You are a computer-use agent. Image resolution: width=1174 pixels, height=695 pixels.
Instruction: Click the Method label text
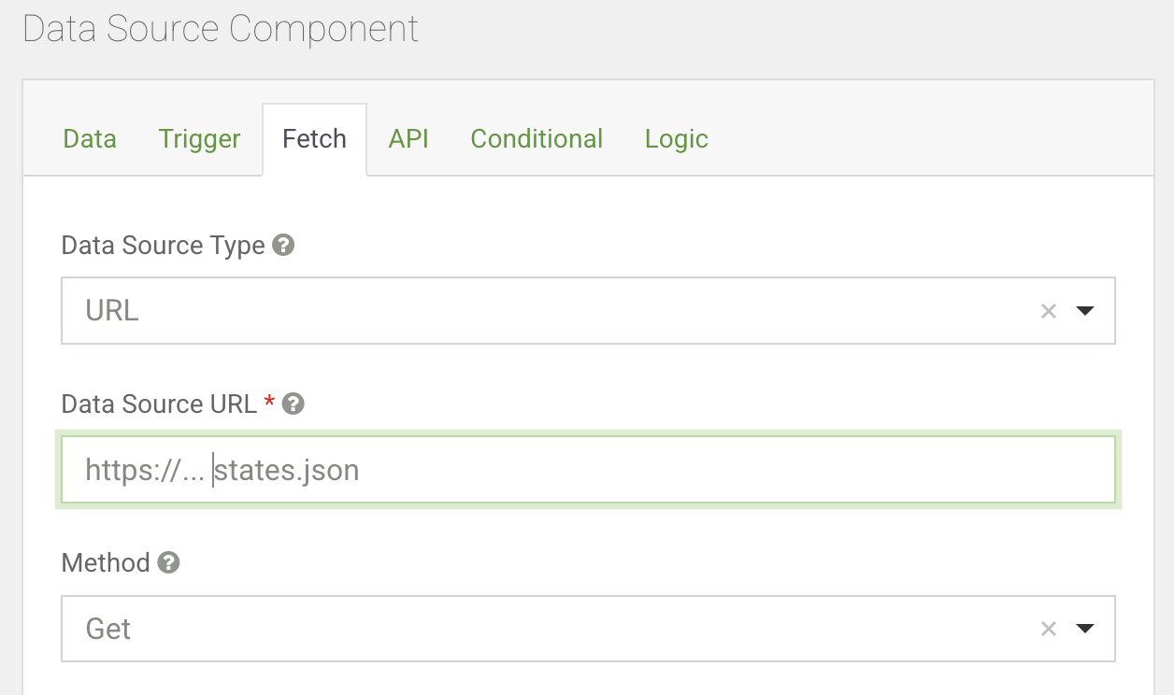tap(106, 563)
